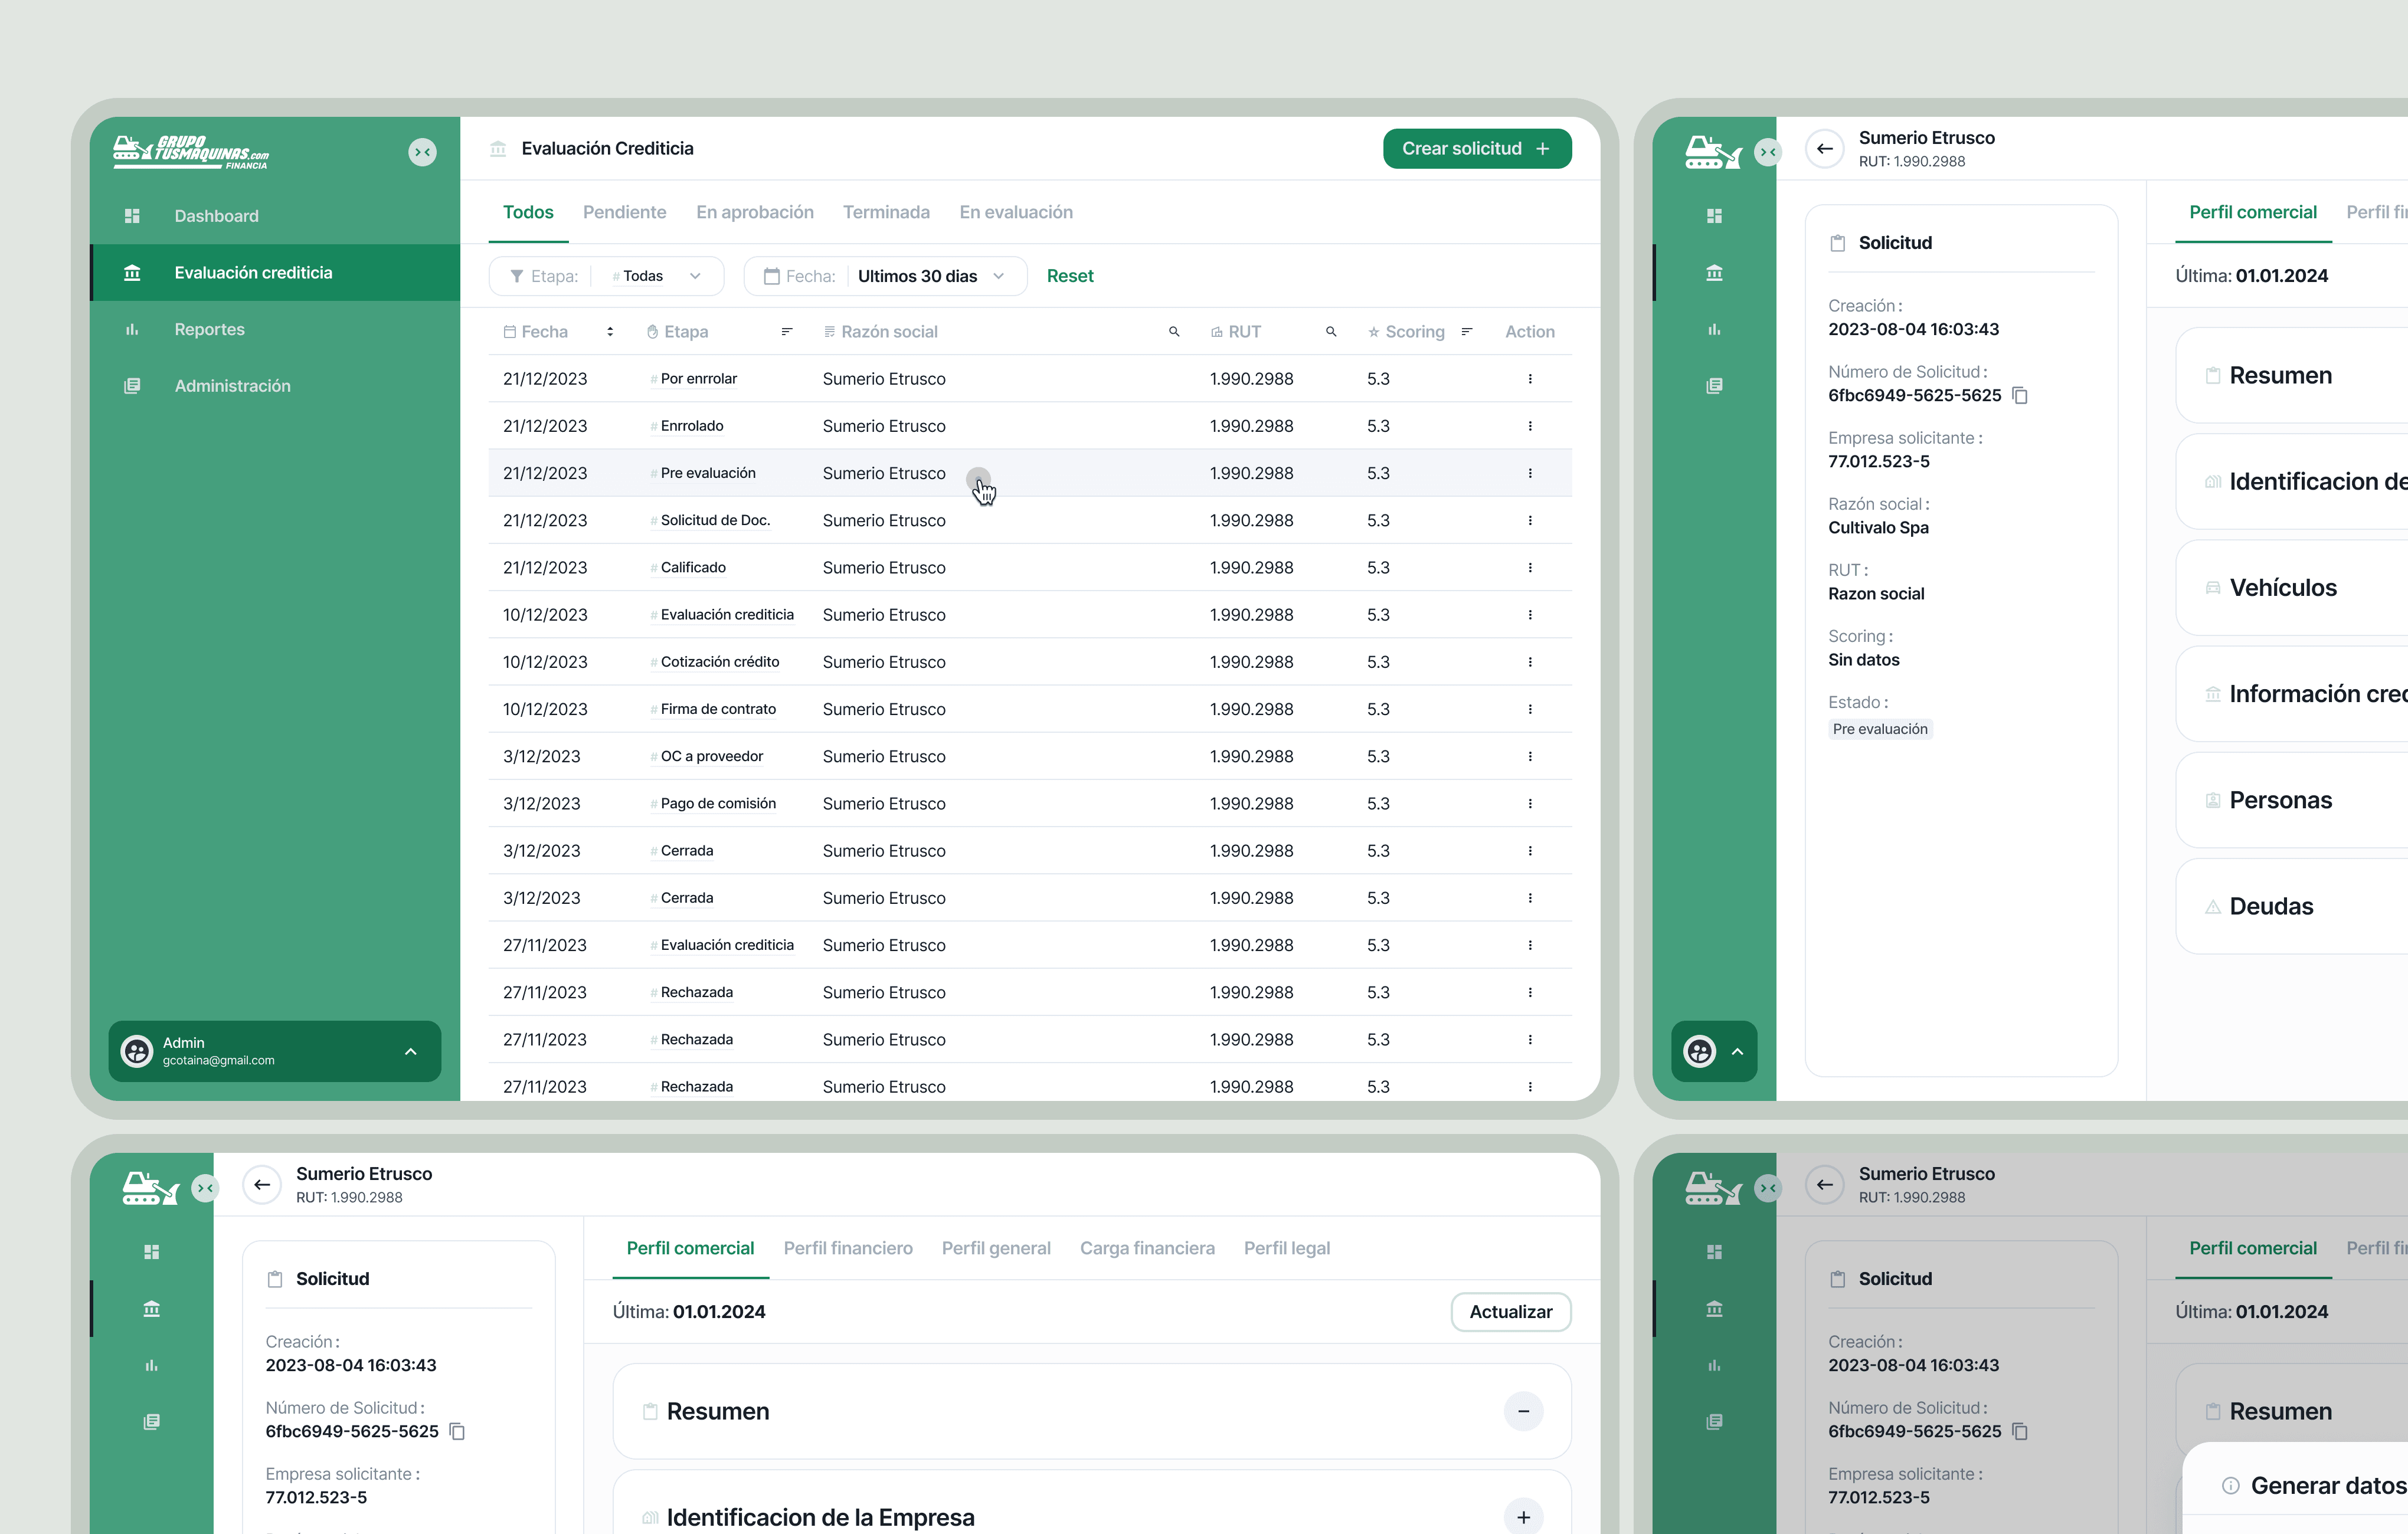Switch to the Perfil financiero tab
Screen dimensions: 2408x1534
[847, 1248]
